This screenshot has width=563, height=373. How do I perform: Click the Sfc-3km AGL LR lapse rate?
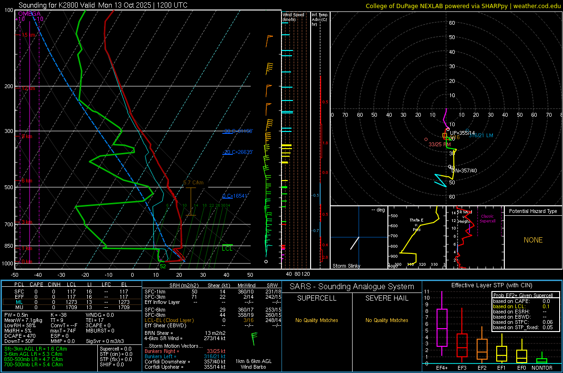tap(36, 349)
